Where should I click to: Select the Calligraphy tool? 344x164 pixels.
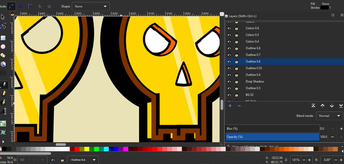click(x=3, y=102)
